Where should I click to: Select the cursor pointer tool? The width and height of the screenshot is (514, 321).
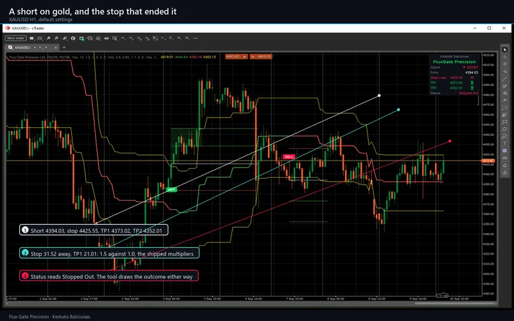(x=505, y=49)
